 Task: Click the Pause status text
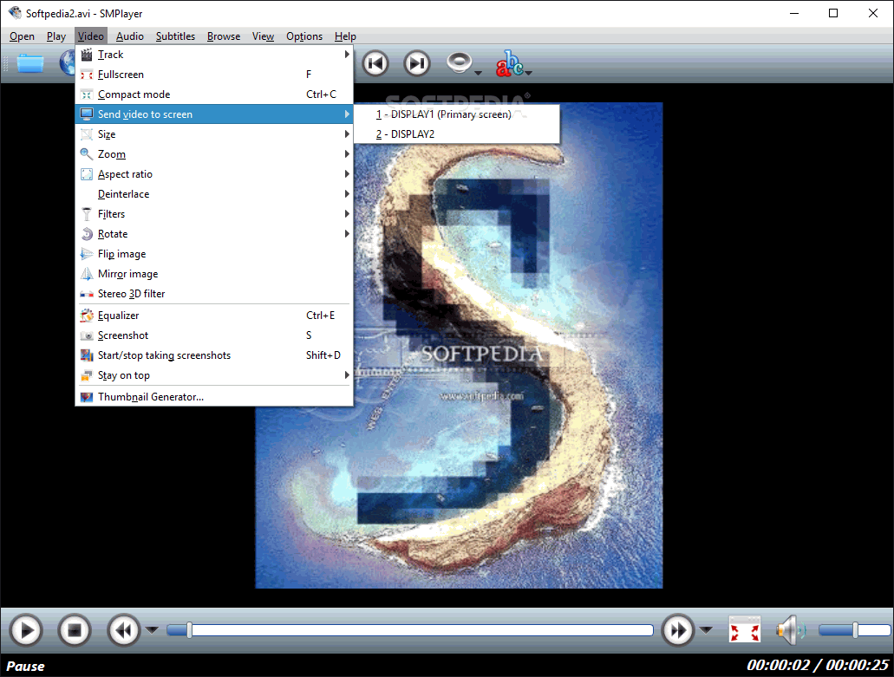(x=26, y=667)
